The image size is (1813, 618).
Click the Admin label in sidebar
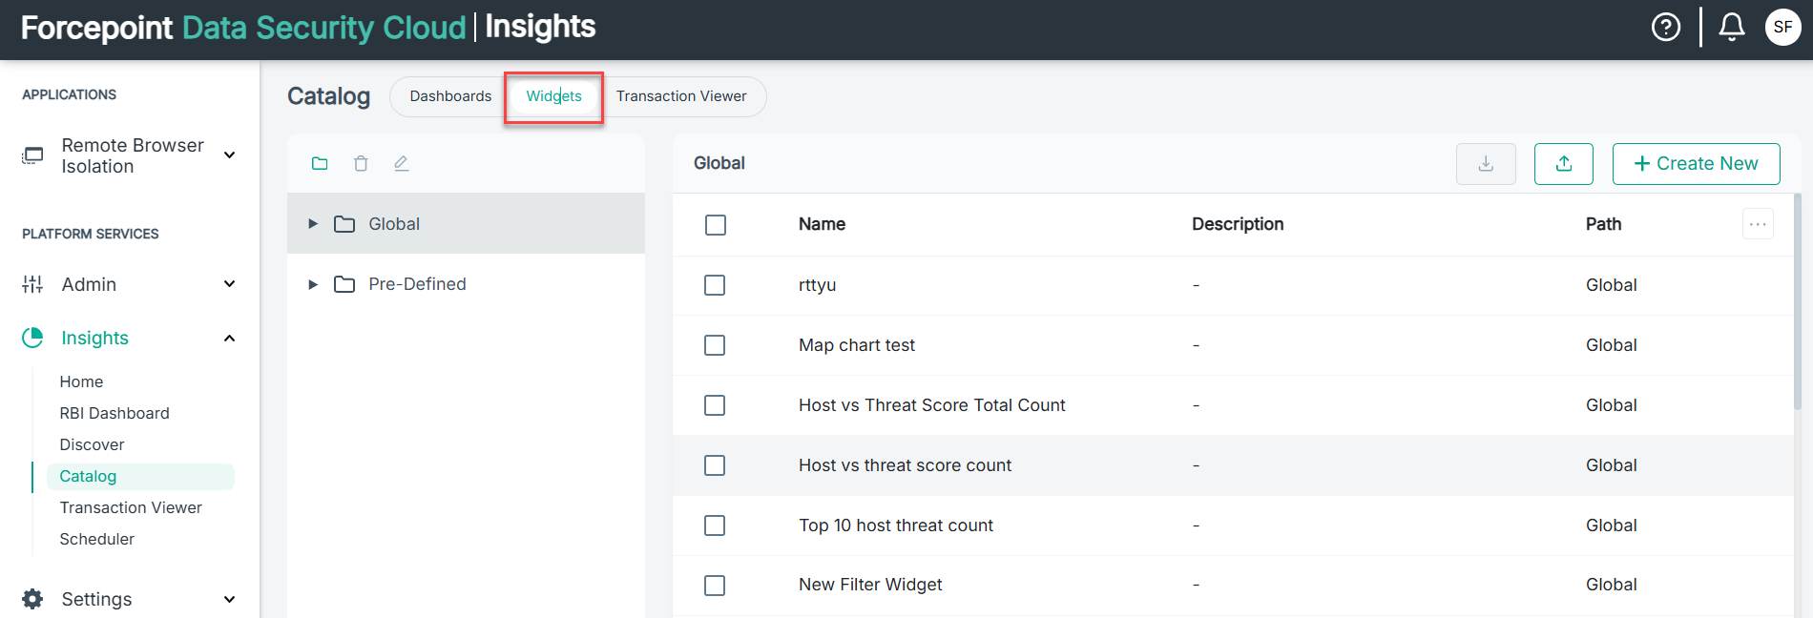pos(89,284)
